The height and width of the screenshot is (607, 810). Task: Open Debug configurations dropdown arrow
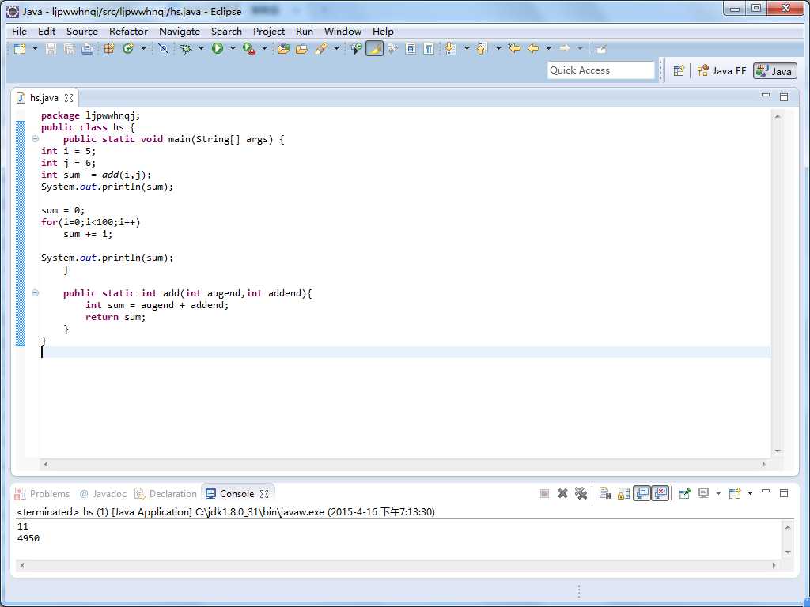click(x=201, y=48)
